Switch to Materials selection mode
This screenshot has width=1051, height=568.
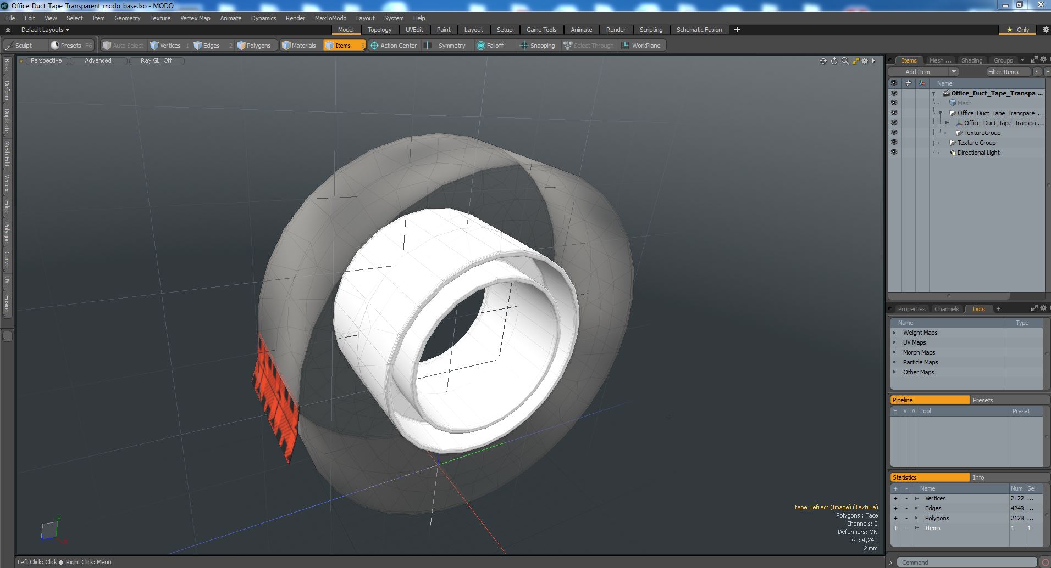click(299, 46)
